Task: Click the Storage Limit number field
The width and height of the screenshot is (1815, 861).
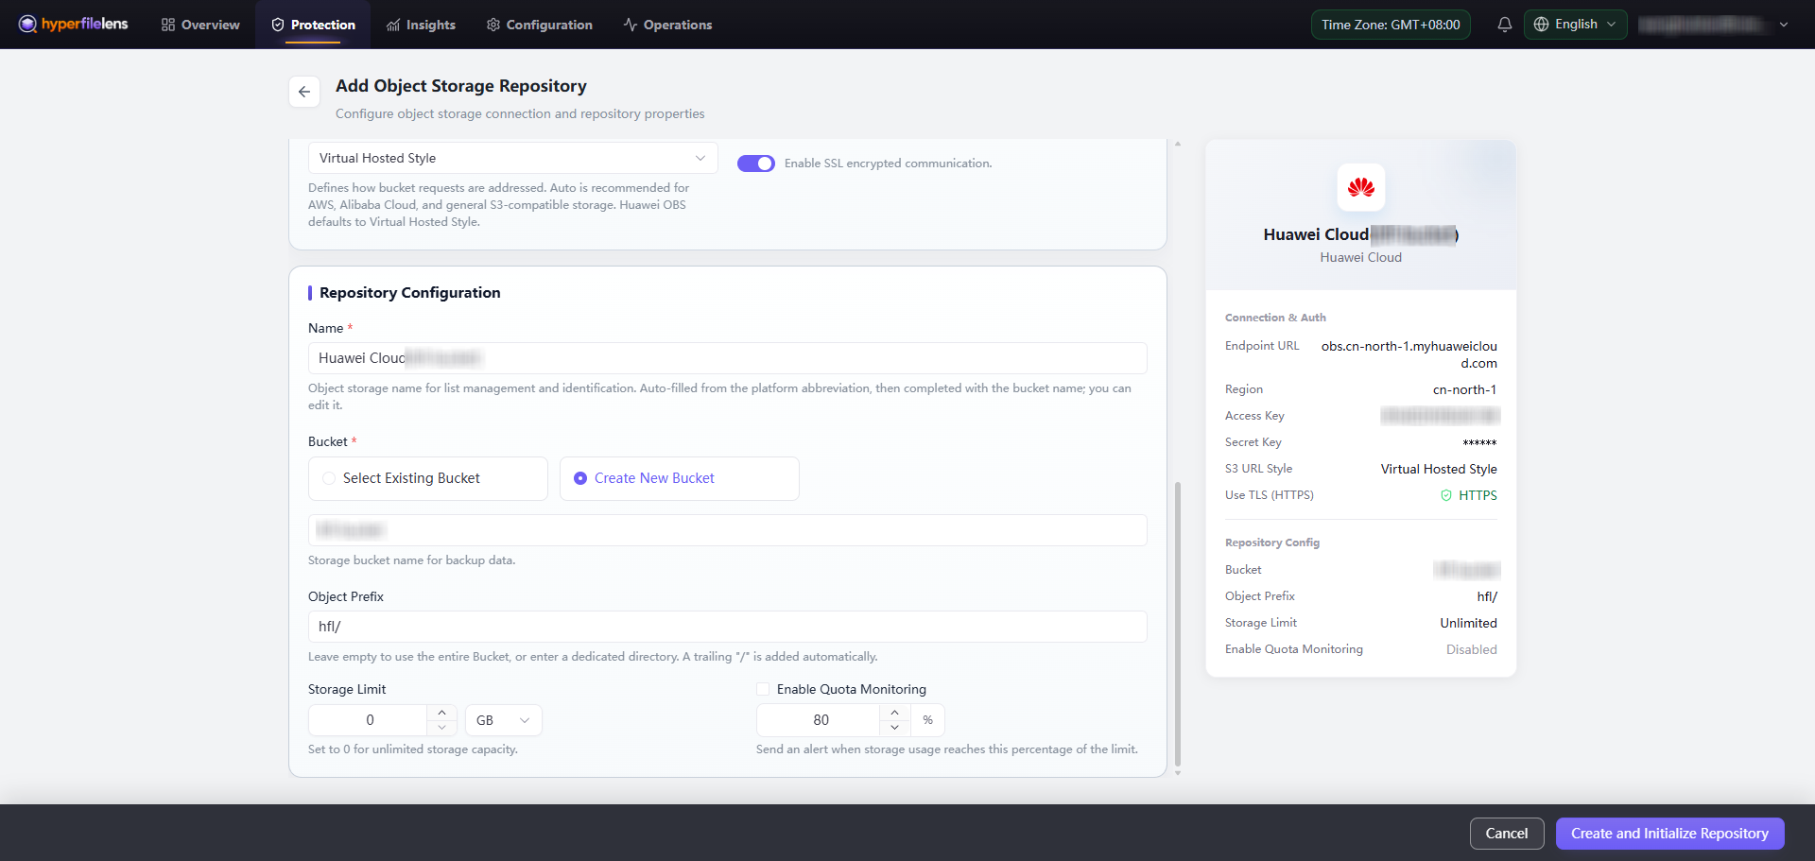Action: pyautogui.click(x=369, y=720)
